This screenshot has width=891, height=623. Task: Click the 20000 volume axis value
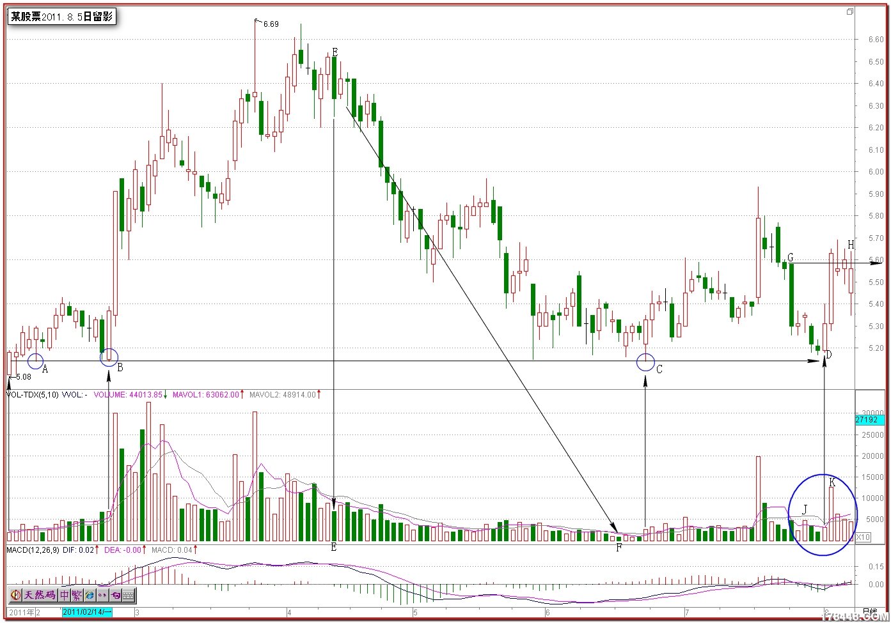click(x=873, y=456)
